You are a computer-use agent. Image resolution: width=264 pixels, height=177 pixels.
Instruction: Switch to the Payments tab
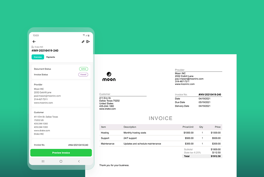pyautogui.click(x=51, y=57)
